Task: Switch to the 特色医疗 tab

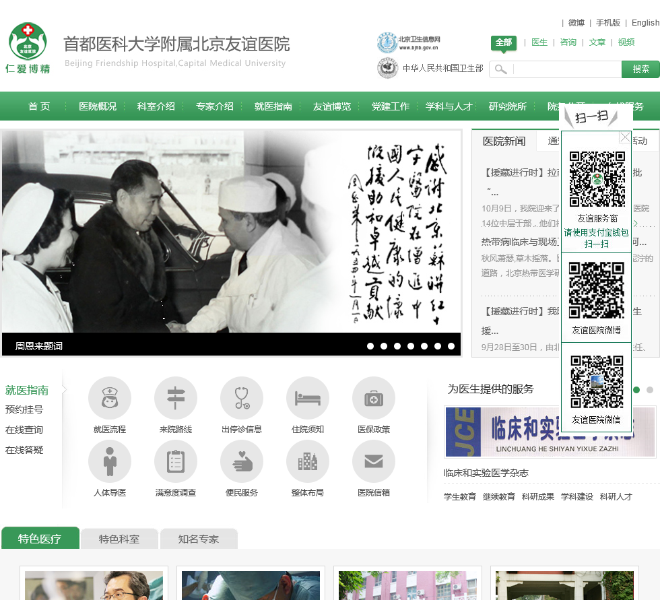Action: pyautogui.click(x=40, y=539)
